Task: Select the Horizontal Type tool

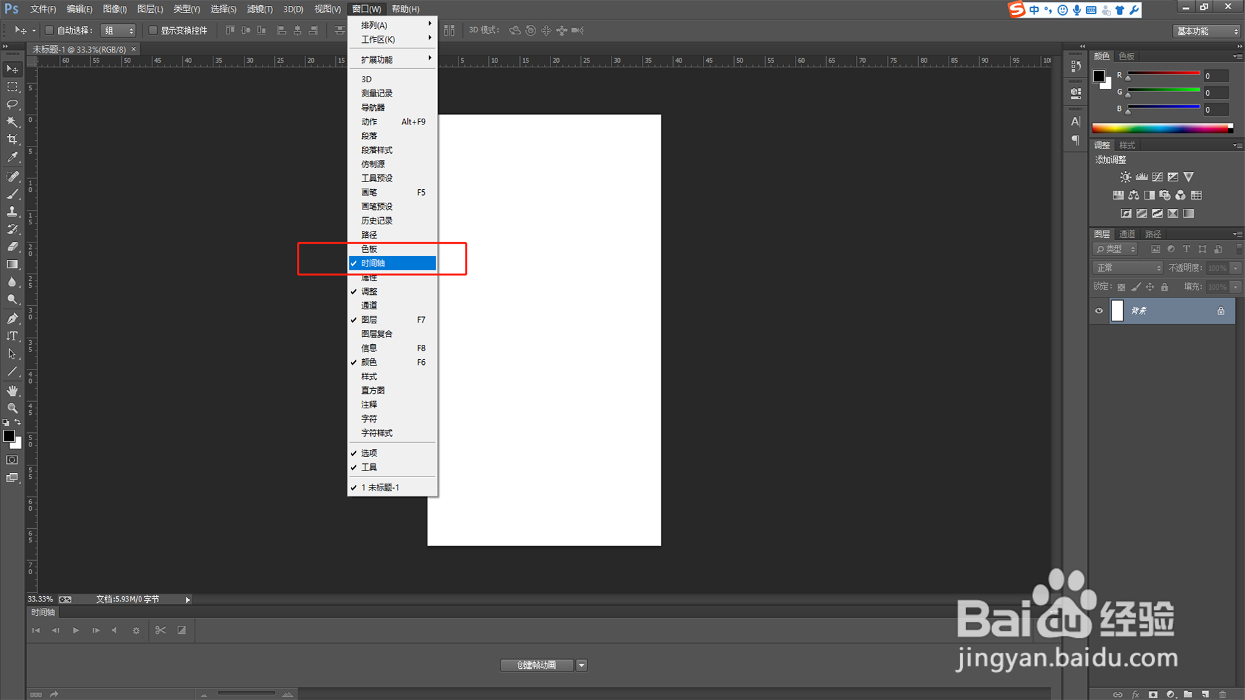Action: 12,336
